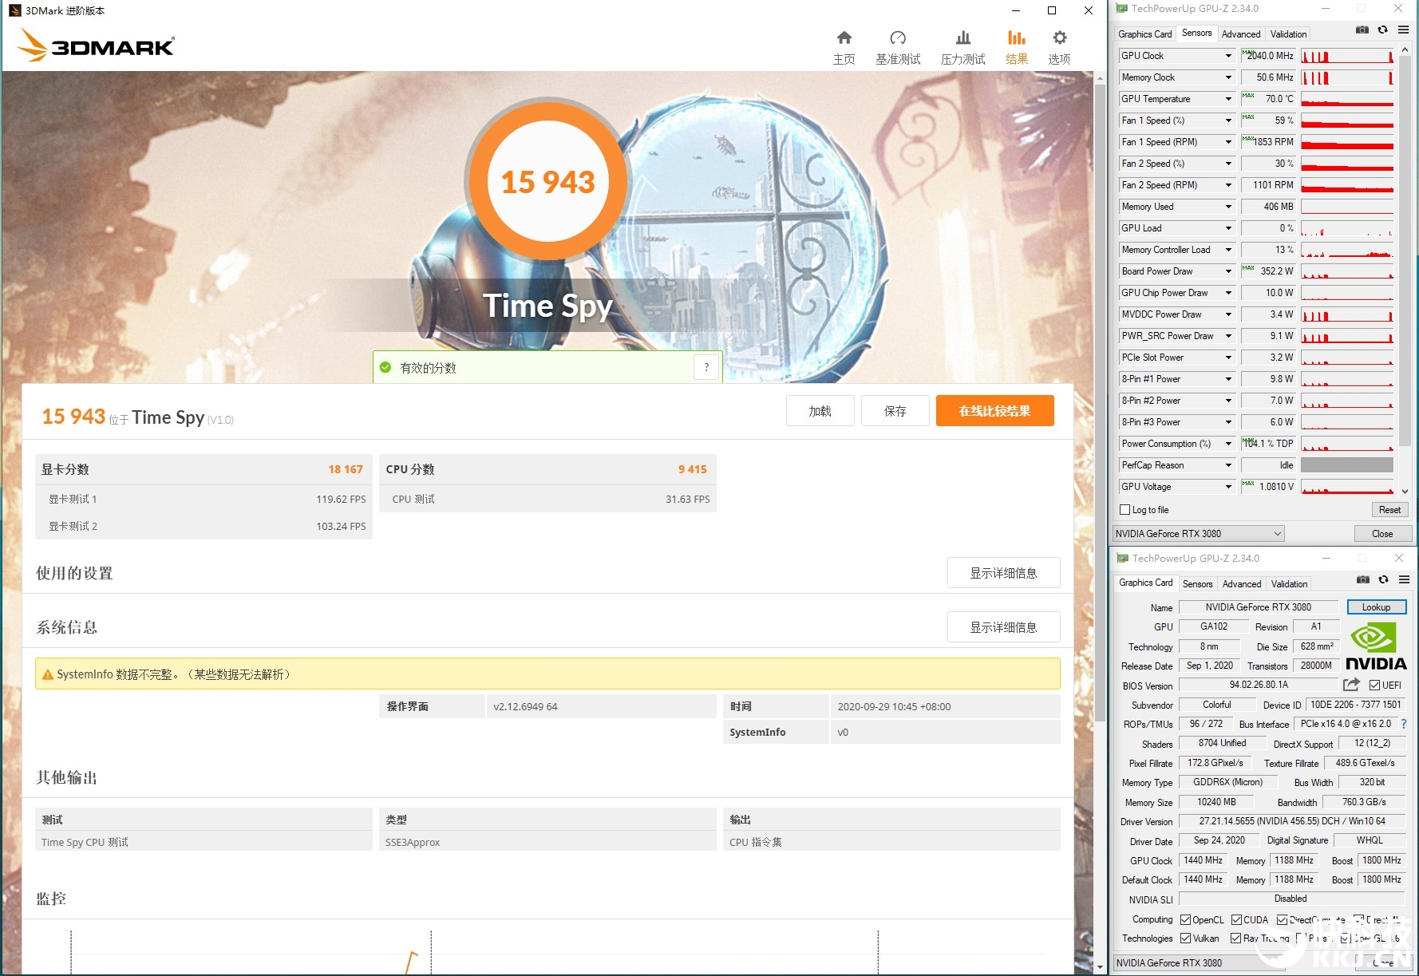Toggle the UEFI checkbox

1374,686
